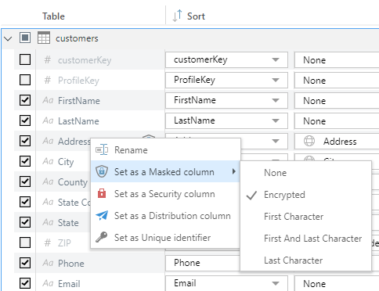Click the masked column shield icon

point(102,171)
